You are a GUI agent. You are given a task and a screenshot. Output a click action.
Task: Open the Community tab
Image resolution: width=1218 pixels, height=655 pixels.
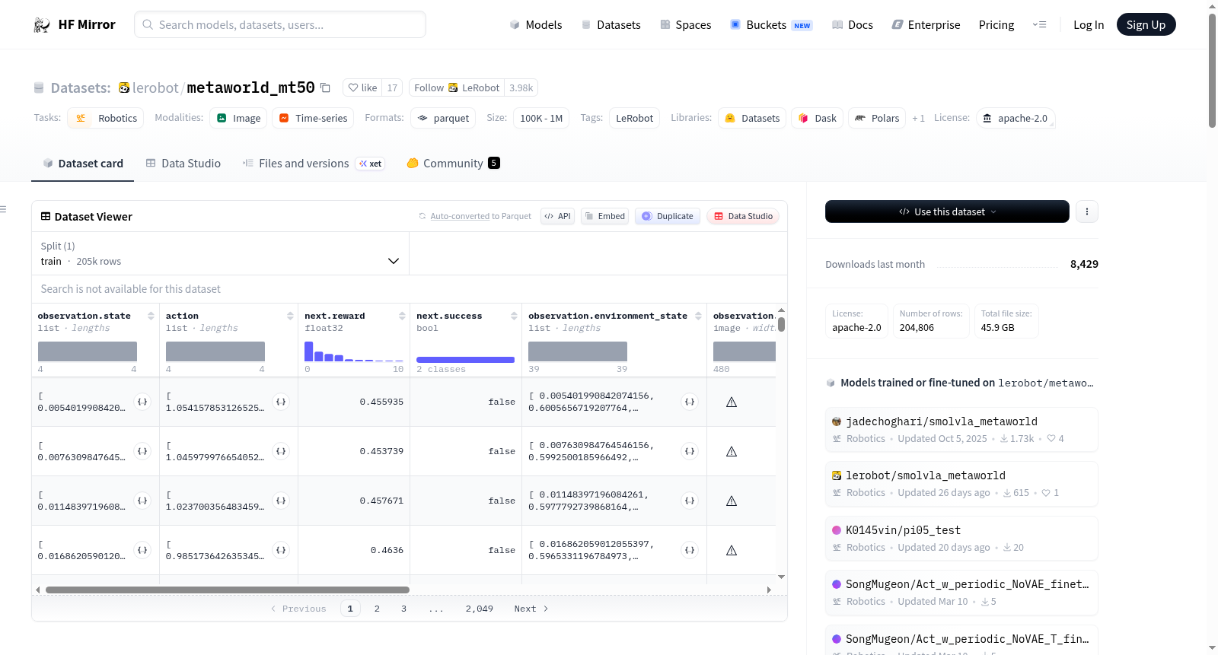[x=453, y=164]
